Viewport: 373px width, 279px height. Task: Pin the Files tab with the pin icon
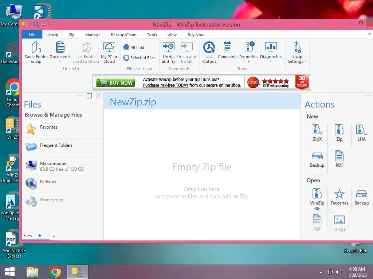pos(39,235)
